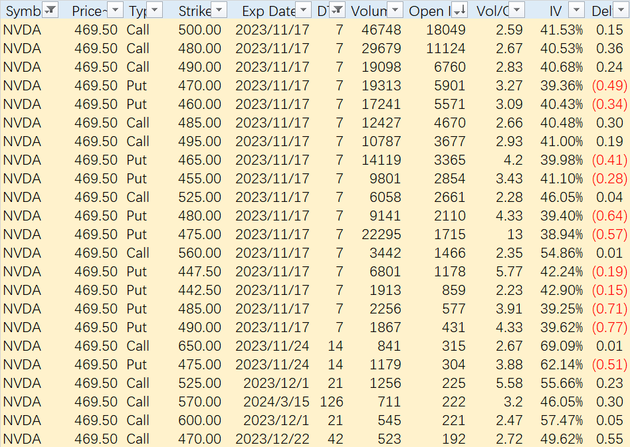Screen dimensions: 630x447
Task: Select the strike cell 442.50
Action: tap(199, 290)
